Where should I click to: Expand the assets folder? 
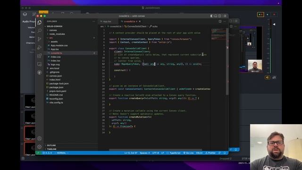click(54, 42)
